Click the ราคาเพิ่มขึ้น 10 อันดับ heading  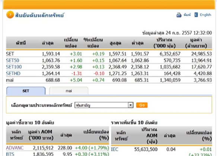point(134,123)
